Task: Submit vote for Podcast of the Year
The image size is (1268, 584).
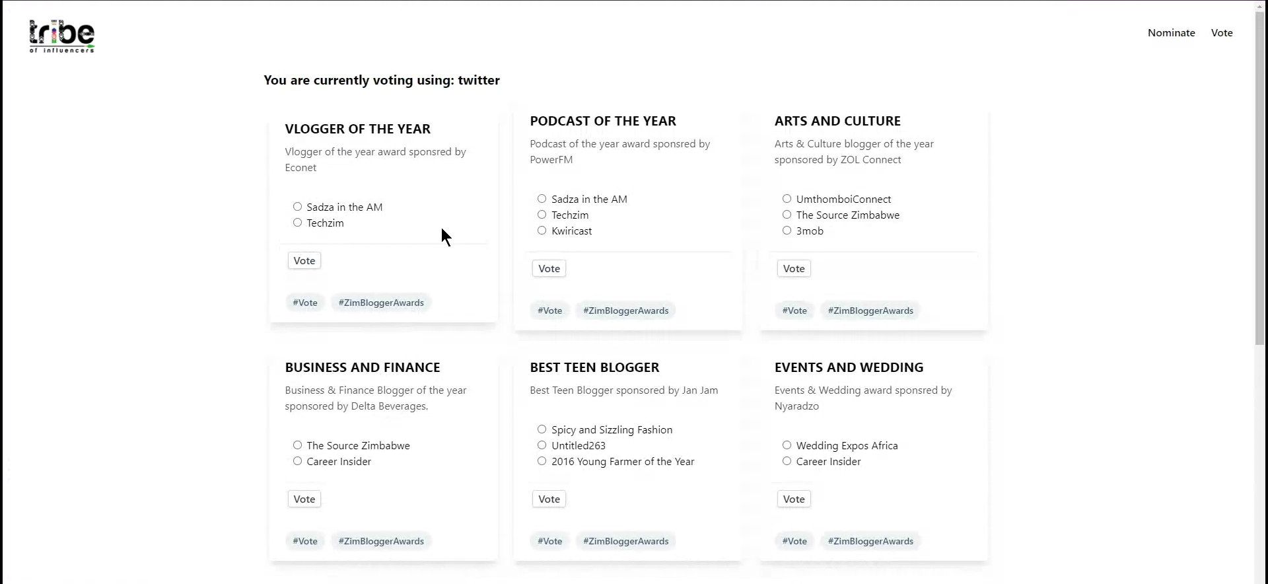Action: pos(549,269)
